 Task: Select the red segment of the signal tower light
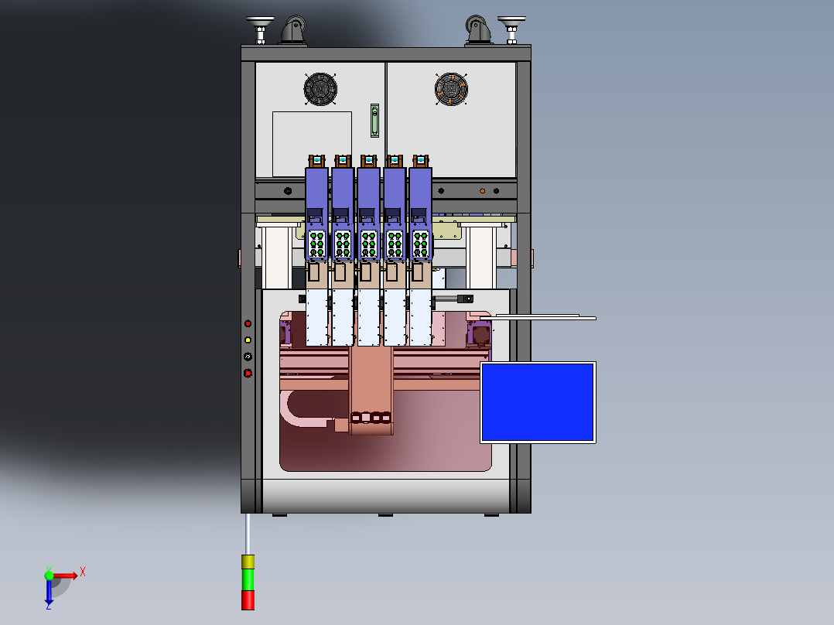click(248, 600)
